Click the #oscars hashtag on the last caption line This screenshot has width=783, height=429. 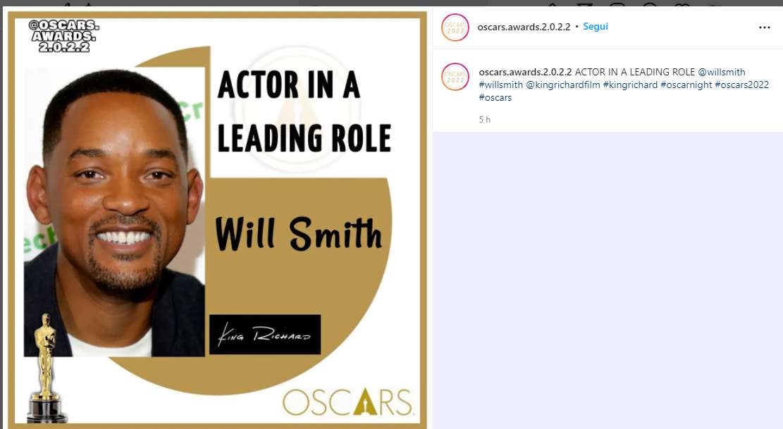point(495,97)
